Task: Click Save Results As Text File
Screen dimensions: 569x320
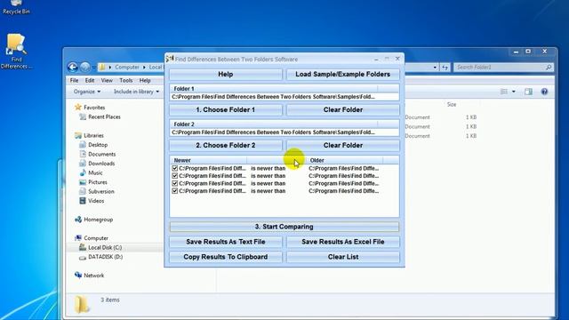Action: tap(226, 242)
